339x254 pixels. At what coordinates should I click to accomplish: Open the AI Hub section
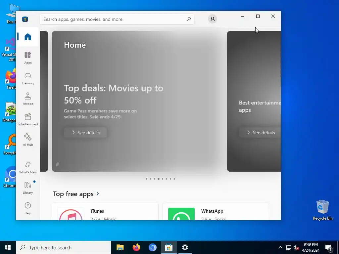coord(28,140)
